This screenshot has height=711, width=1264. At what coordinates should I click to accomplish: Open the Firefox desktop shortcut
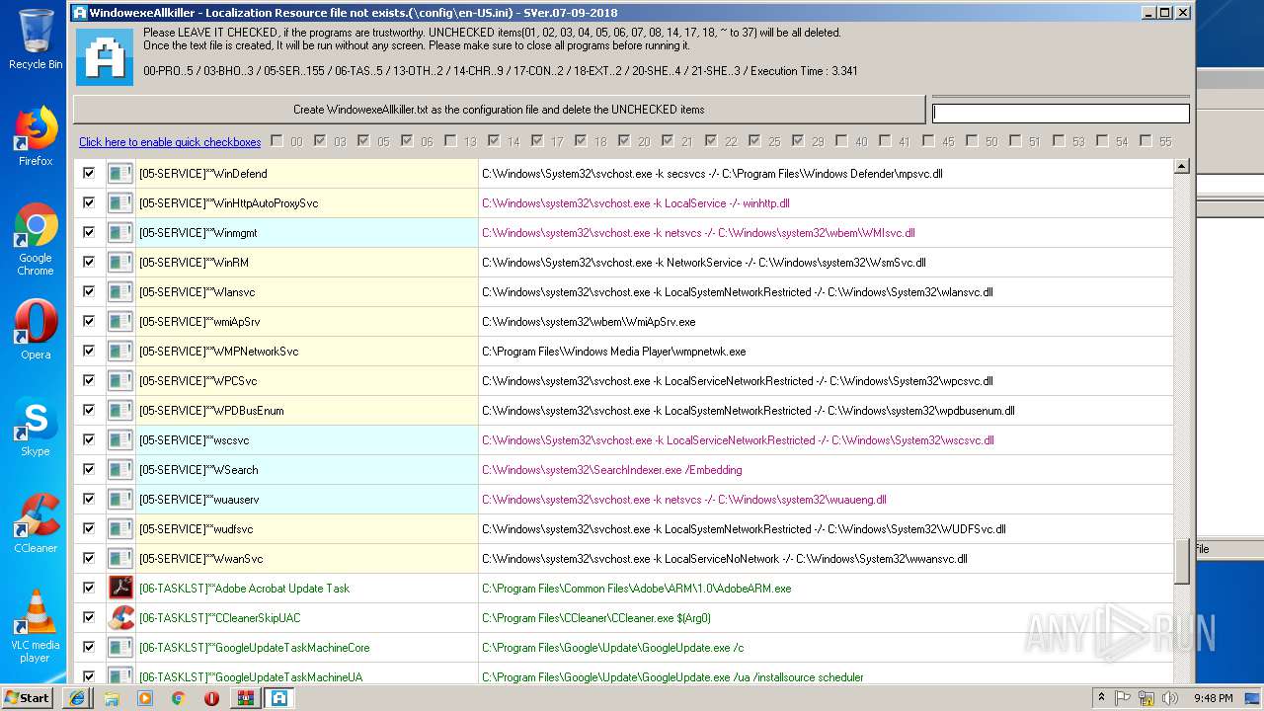click(36, 136)
